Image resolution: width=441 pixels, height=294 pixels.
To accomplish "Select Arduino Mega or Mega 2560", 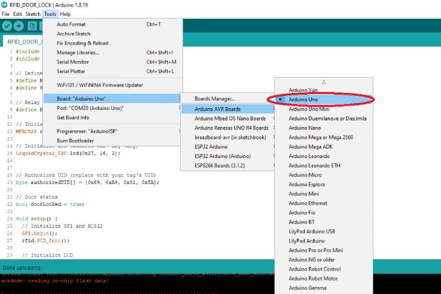I will tap(324, 137).
